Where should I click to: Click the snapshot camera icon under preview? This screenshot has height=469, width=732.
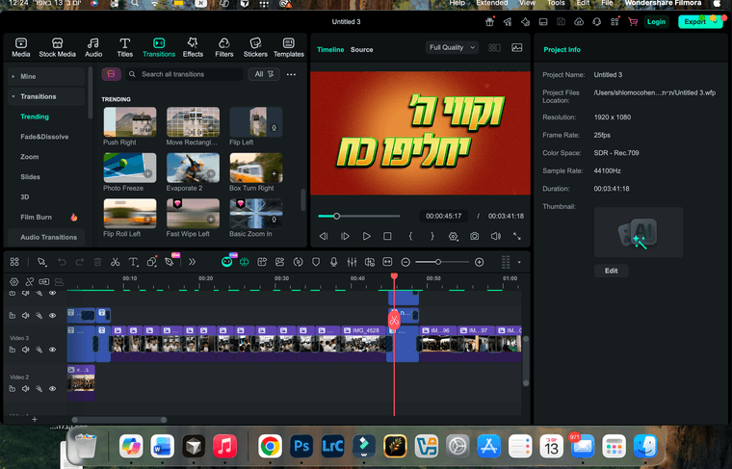[475, 236]
